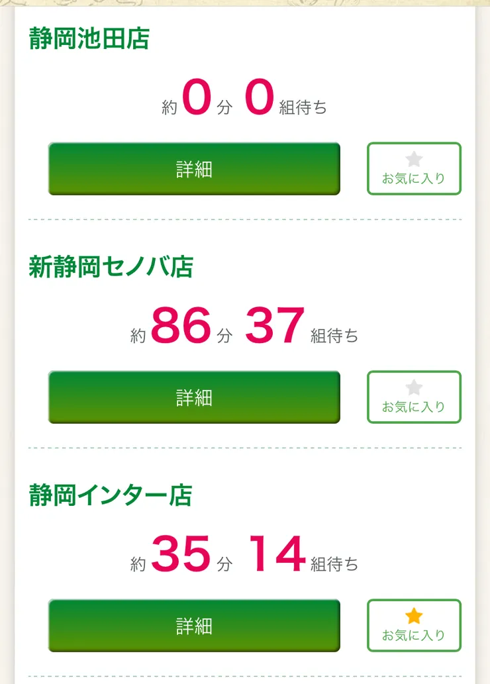Toggle お気に入り label for 新静岡セノバ店
The image size is (490, 684).
[x=414, y=407]
